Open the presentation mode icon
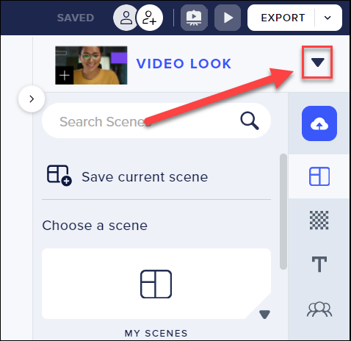 coord(194,18)
